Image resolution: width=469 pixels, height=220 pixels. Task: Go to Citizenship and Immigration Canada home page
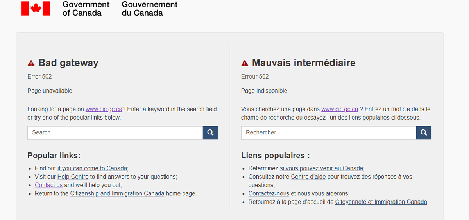click(117, 193)
